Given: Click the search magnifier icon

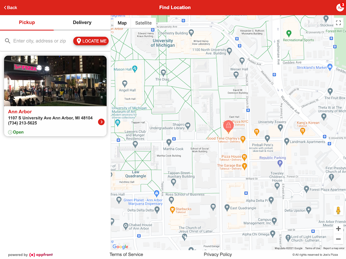Looking at the screenshot, I should pyautogui.click(x=7, y=41).
